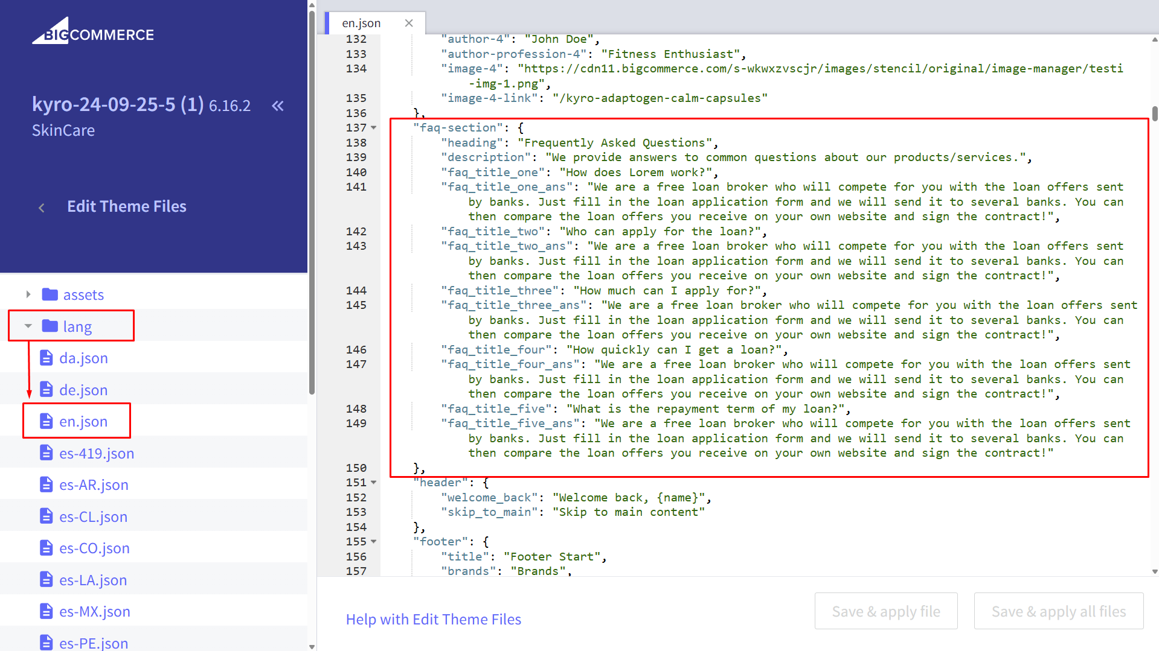The image size is (1159, 651).
Task: Fold the header block at line 151
Action: coord(374,483)
